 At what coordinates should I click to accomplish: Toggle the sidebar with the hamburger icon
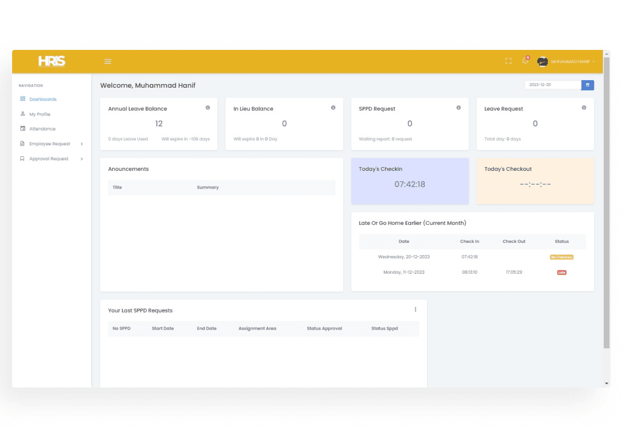[x=107, y=61]
